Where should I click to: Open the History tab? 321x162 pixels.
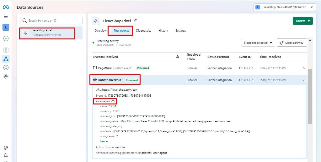pos(163,31)
